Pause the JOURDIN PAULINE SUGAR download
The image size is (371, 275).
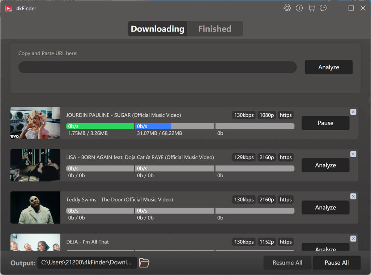[326, 123]
